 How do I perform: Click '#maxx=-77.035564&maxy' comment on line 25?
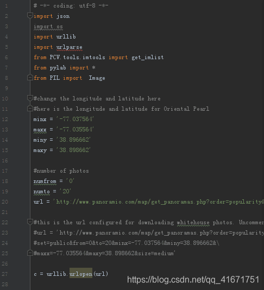(x=104, y=254)
